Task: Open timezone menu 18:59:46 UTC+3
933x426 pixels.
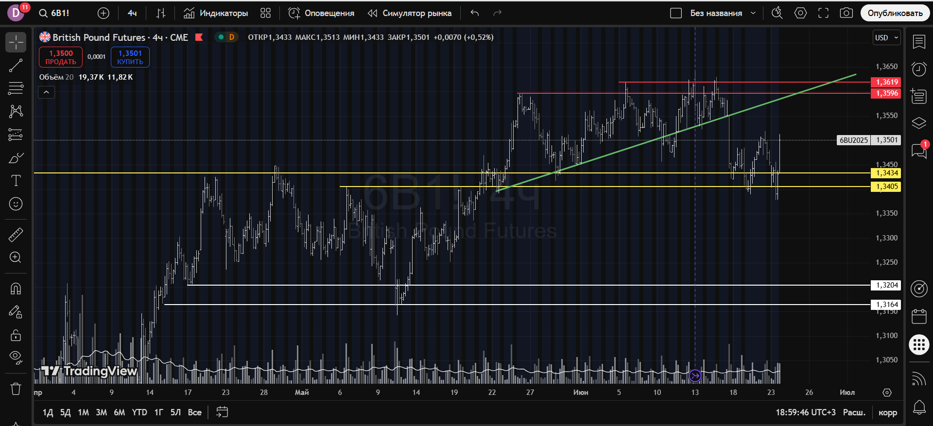Action: tap(805, 412)
